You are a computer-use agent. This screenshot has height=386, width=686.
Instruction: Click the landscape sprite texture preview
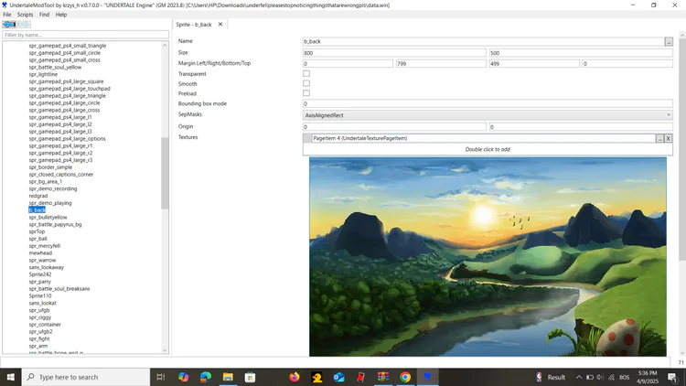tap(488, 257)
